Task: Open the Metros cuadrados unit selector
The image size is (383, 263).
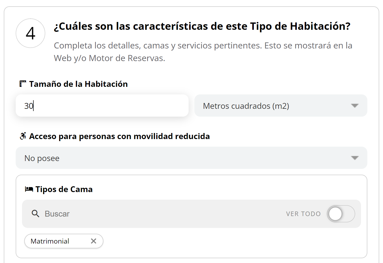Action: [x=281, y=106]
